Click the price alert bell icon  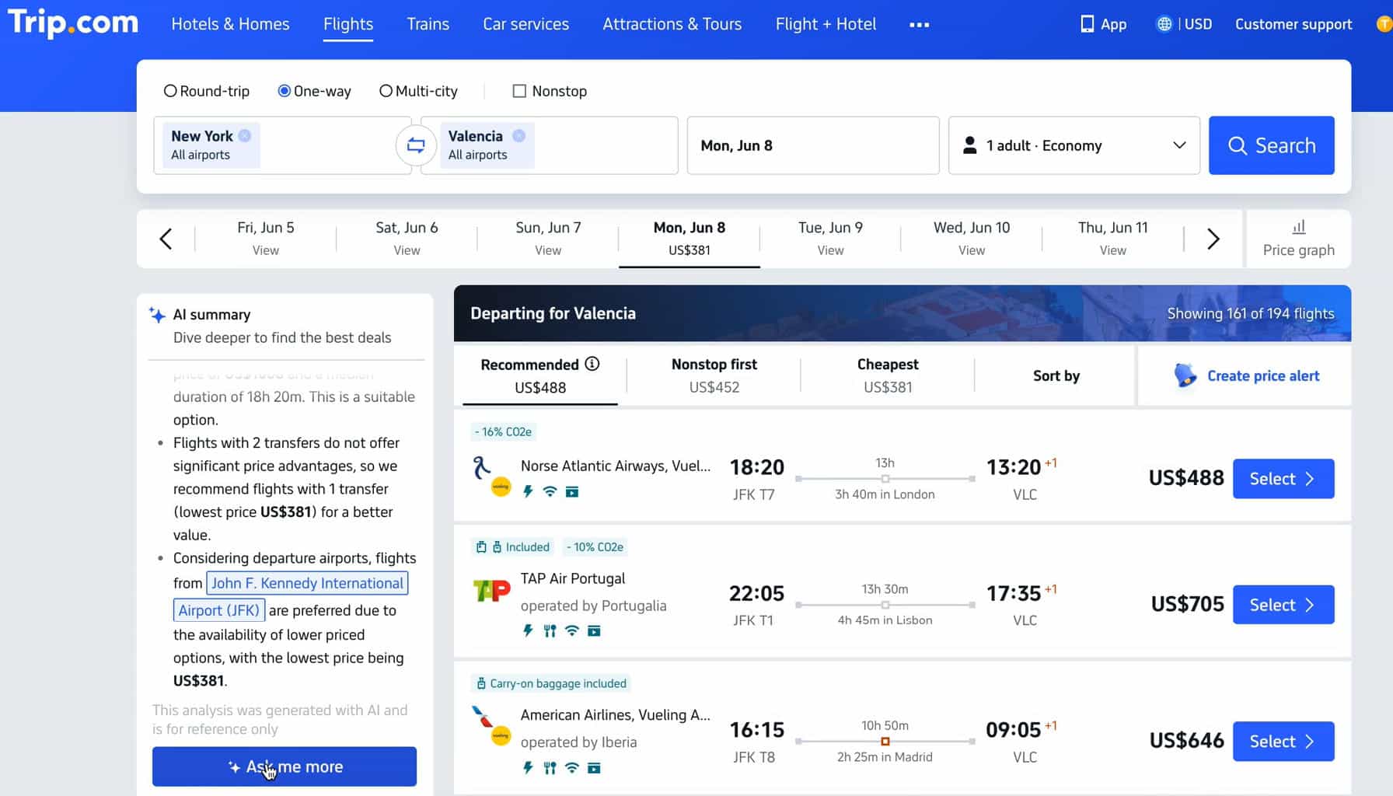[x=1185, y=375]
